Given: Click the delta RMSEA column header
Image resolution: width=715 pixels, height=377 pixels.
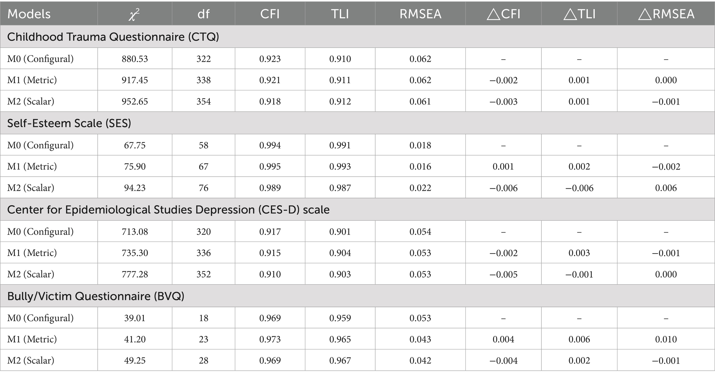Looking at the screenshot, I should 666,14.
